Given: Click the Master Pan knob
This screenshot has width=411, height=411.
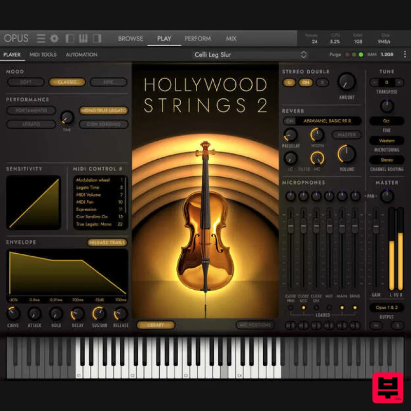Looking at the screenshot, I should point(387,196).
